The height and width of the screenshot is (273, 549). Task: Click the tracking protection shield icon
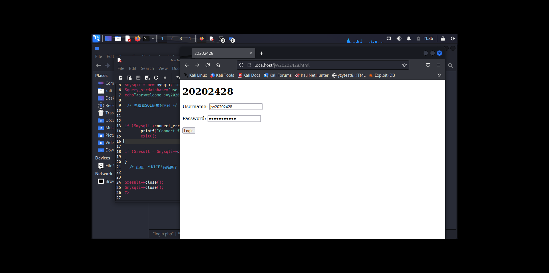[x=241, y=65]
